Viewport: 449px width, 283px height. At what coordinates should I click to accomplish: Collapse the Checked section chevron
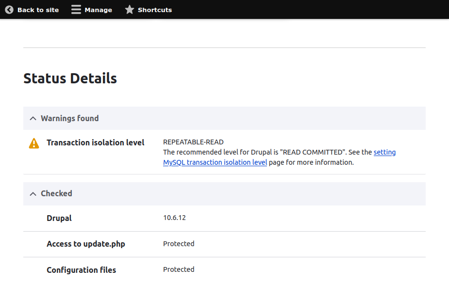click(33, 194)
